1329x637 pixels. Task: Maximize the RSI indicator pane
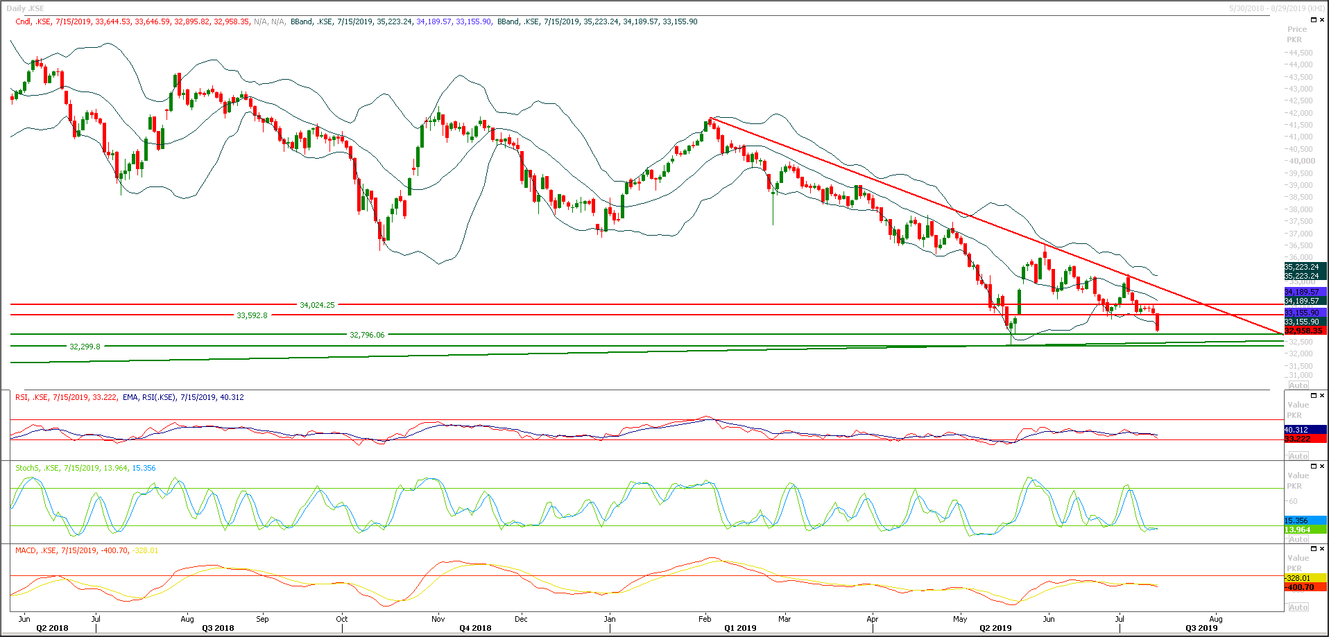point(1314,395)
